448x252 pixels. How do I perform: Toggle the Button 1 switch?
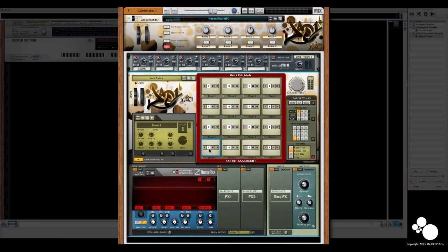pos(206,42)
